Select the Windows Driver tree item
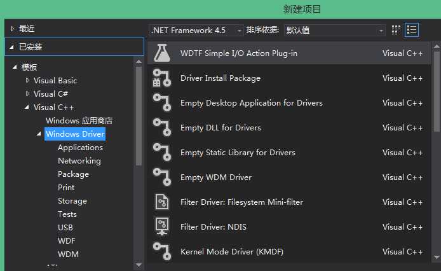 (x=75, y=134)
